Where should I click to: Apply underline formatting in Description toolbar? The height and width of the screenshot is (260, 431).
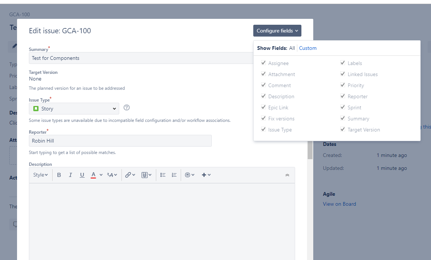[x=82, y=175]
